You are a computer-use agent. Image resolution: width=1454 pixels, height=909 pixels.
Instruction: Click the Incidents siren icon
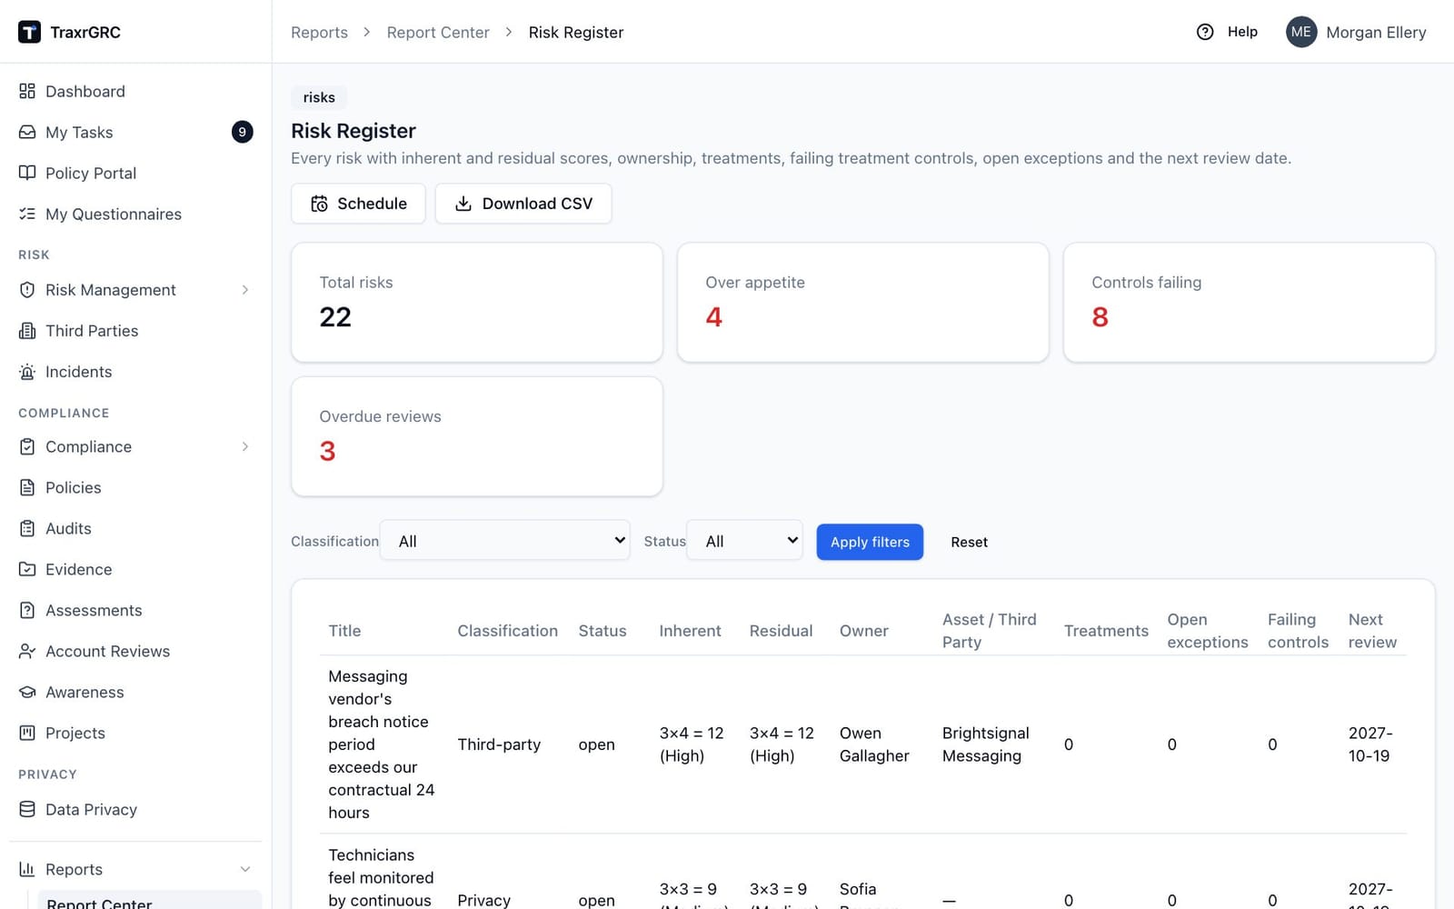pyautogui.click(x=27, y=371)
